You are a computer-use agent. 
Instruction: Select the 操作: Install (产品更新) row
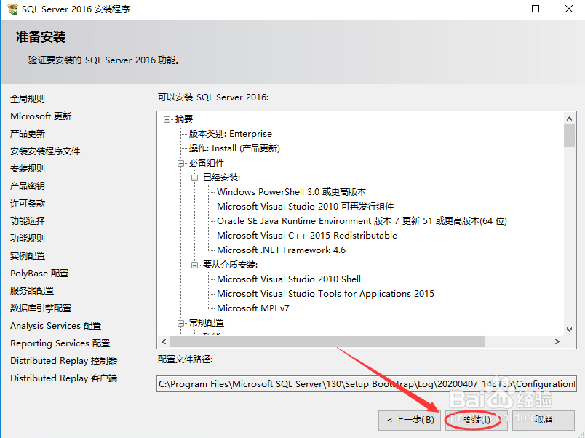[x=234, y=148]
